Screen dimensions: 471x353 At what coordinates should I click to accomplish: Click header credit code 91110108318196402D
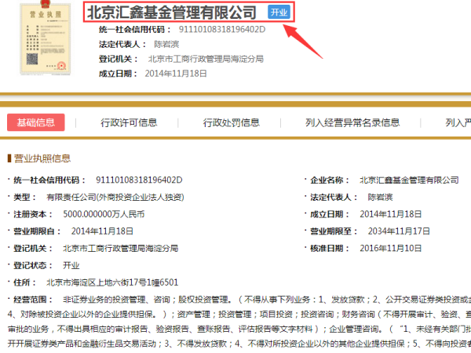(222, 30)
